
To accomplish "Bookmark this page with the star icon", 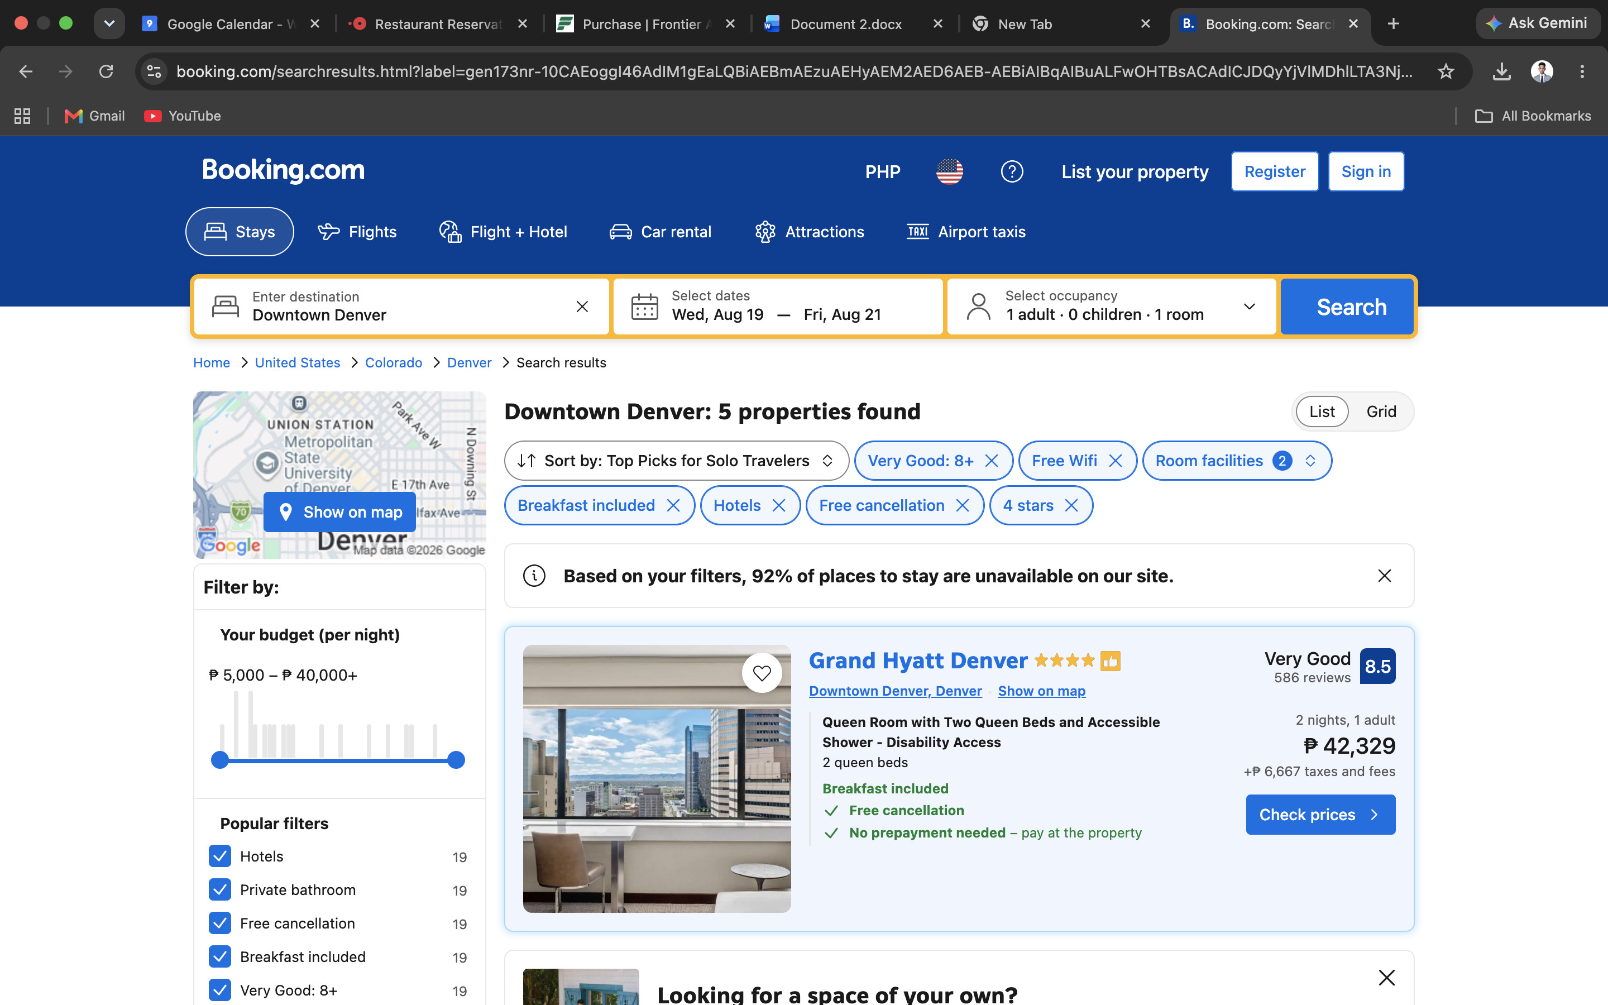I will tap(1446, 71).
